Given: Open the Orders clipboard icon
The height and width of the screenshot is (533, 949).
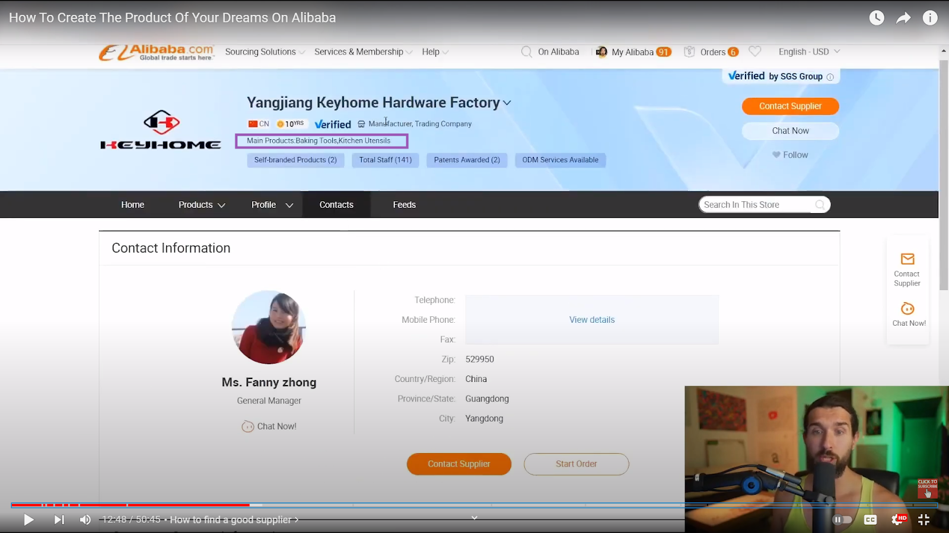Looking at the screenshot, I should click(689, 52).
